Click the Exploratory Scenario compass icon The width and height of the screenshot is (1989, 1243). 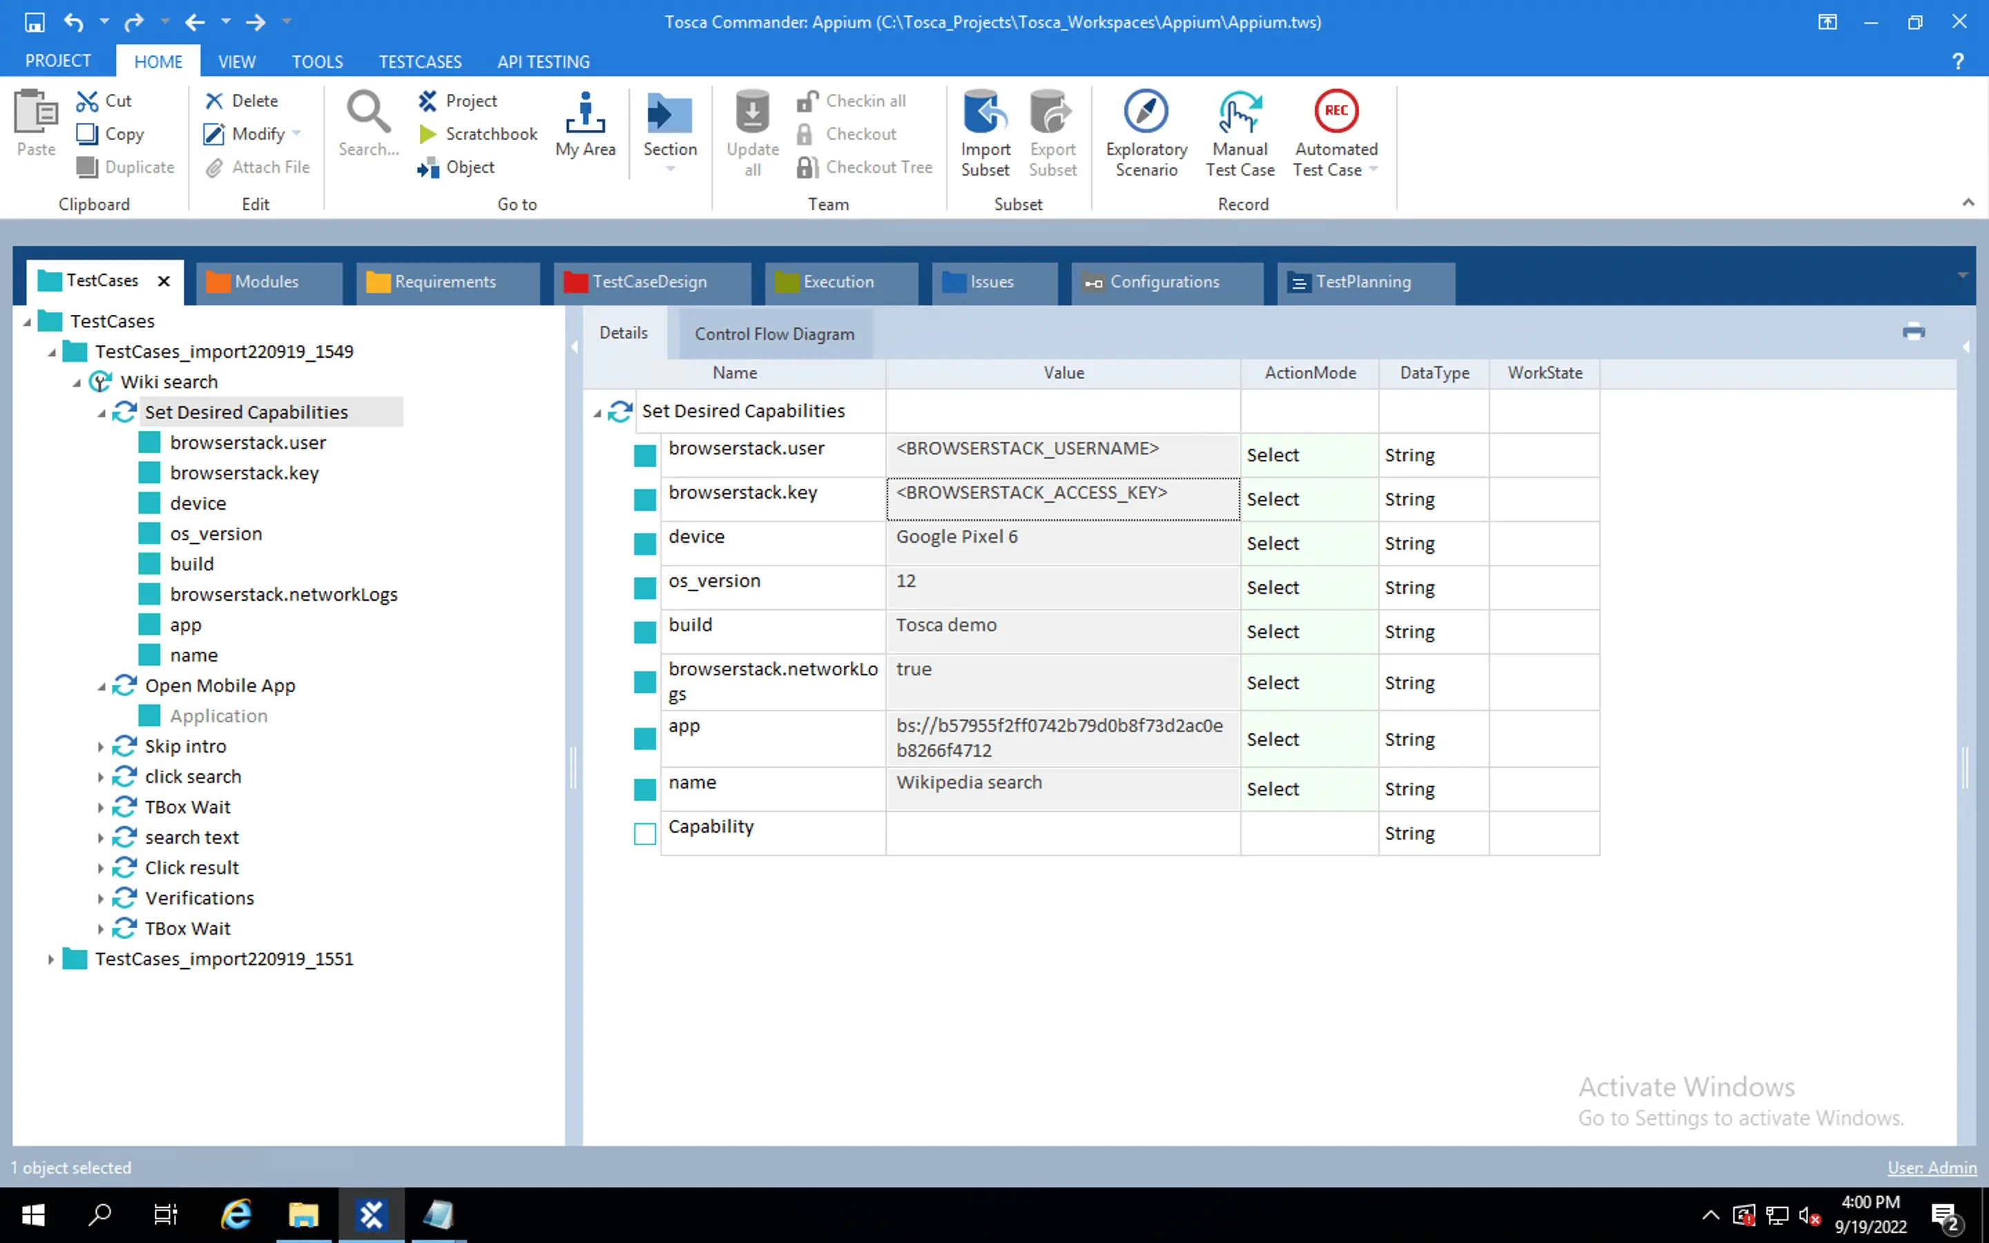tap(1146, 112)
